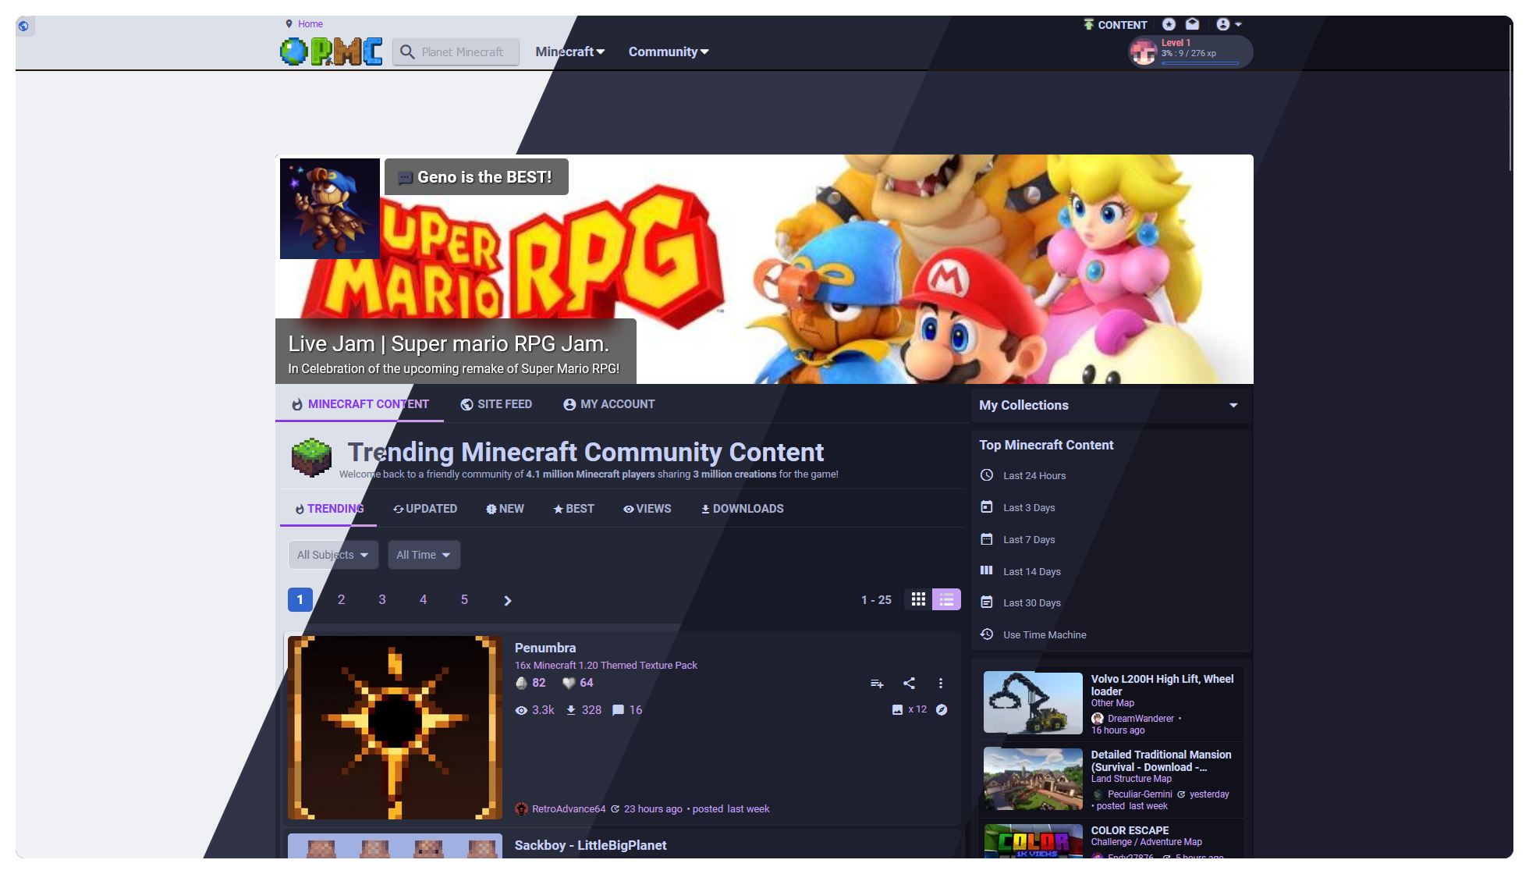Click the Geno avatar on the banner

tap(330, 209)
